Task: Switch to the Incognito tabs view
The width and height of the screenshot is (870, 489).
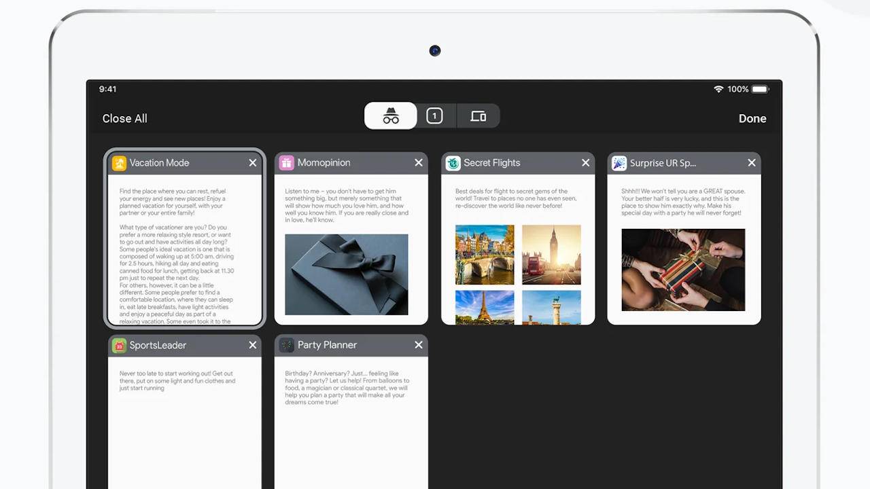Action: [x=391, y=116]
